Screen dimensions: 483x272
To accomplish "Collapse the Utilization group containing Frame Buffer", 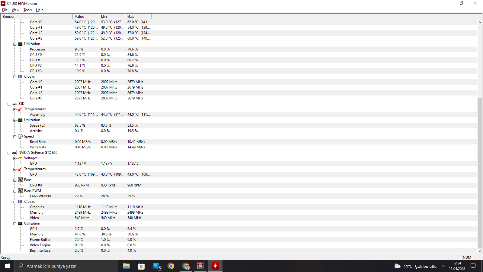I will point(14,224).
